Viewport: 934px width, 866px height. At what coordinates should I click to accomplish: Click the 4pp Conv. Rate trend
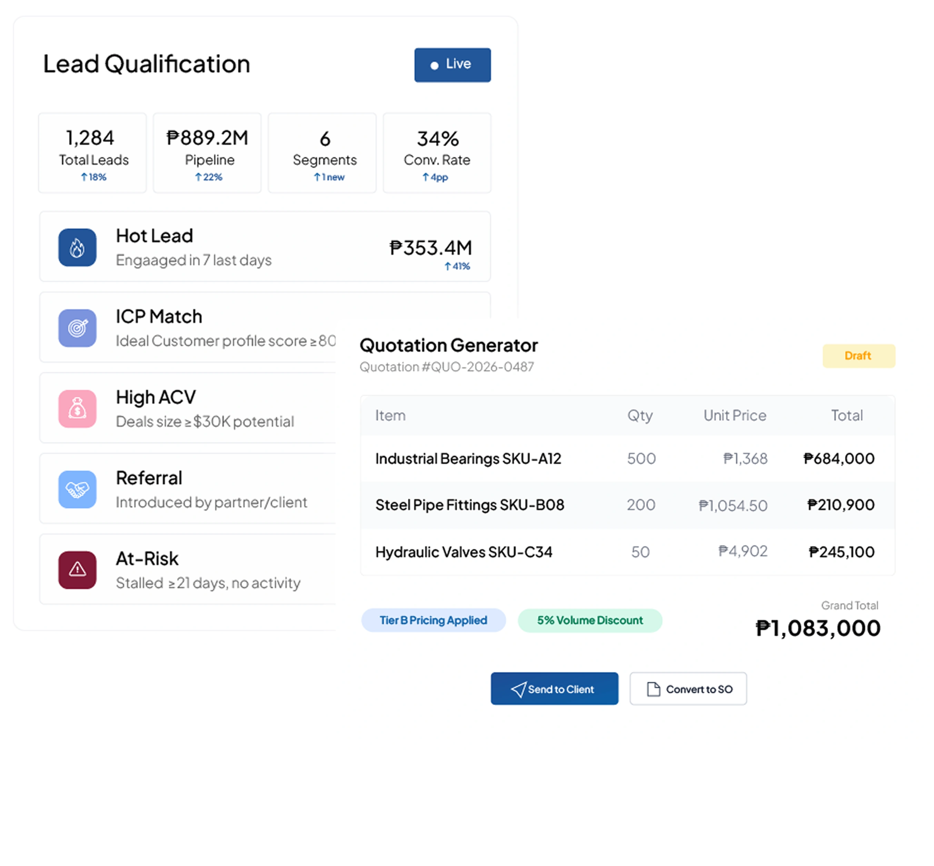pyautogui.click(x=435, y=177)
